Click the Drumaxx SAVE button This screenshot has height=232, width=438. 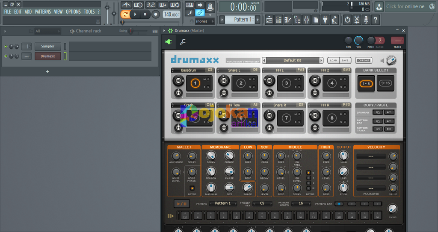[345, 60]
